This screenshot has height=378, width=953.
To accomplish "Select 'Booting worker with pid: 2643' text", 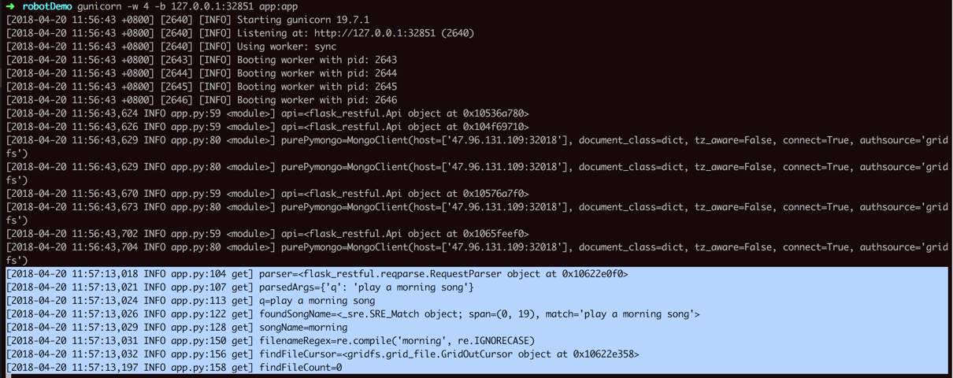I will pos(317,60).
